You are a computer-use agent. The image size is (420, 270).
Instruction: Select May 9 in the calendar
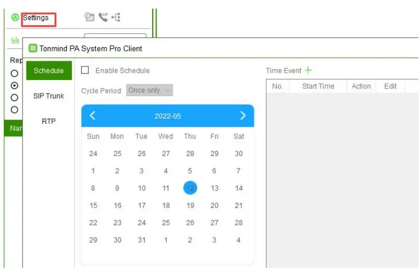[x=117, y=188]
